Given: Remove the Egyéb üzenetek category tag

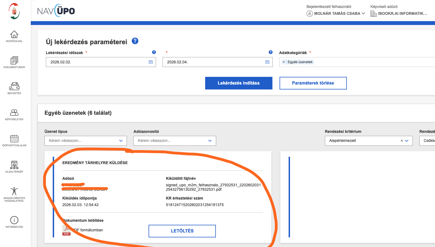Looking at the screenshot, I should [284, 62].
